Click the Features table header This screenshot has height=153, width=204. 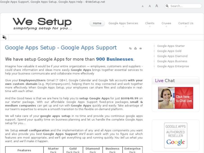point(24,150)
